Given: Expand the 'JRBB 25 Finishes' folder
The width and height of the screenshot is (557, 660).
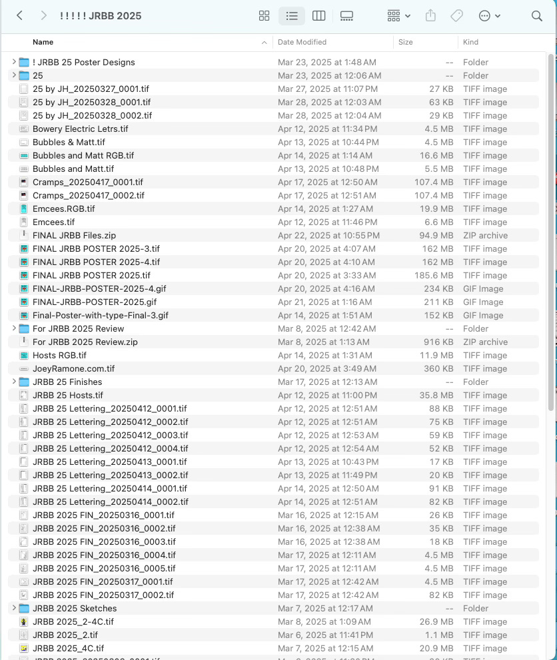Looking at the screenshot, I should pyautogui.click(x=14, y=382).
